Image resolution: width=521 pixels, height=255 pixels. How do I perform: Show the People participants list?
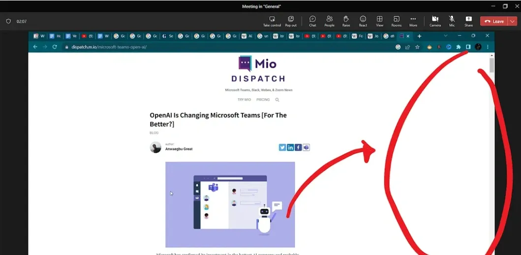pos(329,21)
